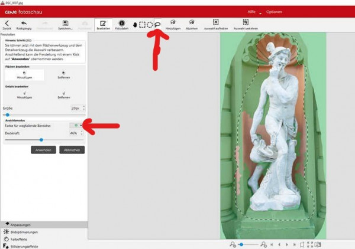Image resolution: width=355 pixels, height=249 pixels.
Task: Select the lasso selection tool
Action: (158, 24)
